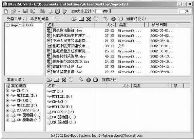Click the rename icon after X in 光盘目录 toolbar
Screen dimensions: 194x140
coord(96,19)
